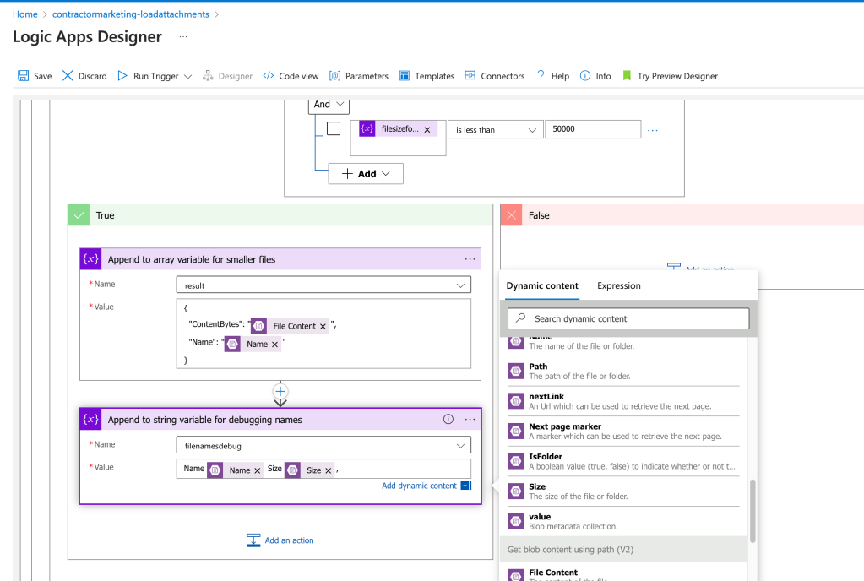Image resolution: width=864 pixels, height=581 pixels.
Task: Open the Parameters panel
Action: pyautogui.click(x=359, y=76)
